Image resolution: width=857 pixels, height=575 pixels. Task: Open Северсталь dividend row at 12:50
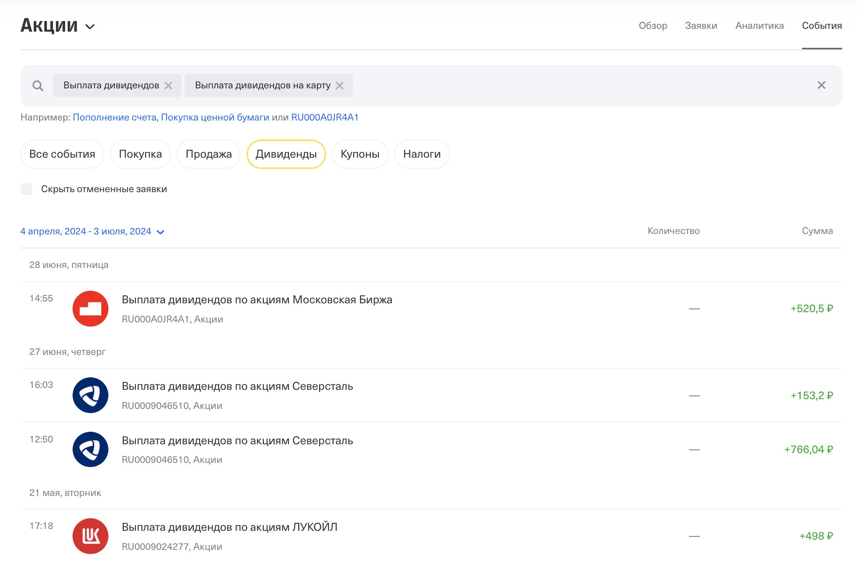coord(431,450)
